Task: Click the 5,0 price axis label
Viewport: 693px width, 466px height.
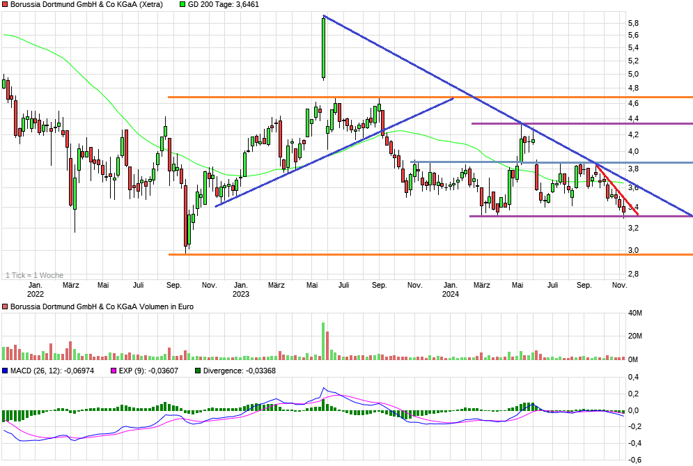Action: (x=633, y=75)
